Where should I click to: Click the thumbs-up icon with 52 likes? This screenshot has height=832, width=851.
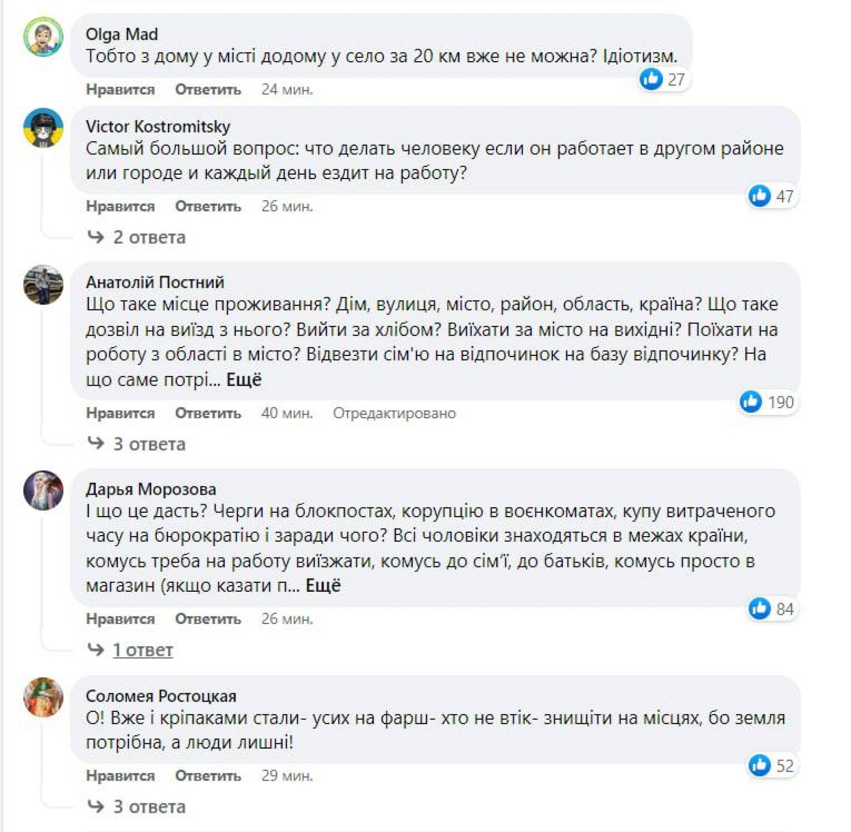(x=759, y=766)
